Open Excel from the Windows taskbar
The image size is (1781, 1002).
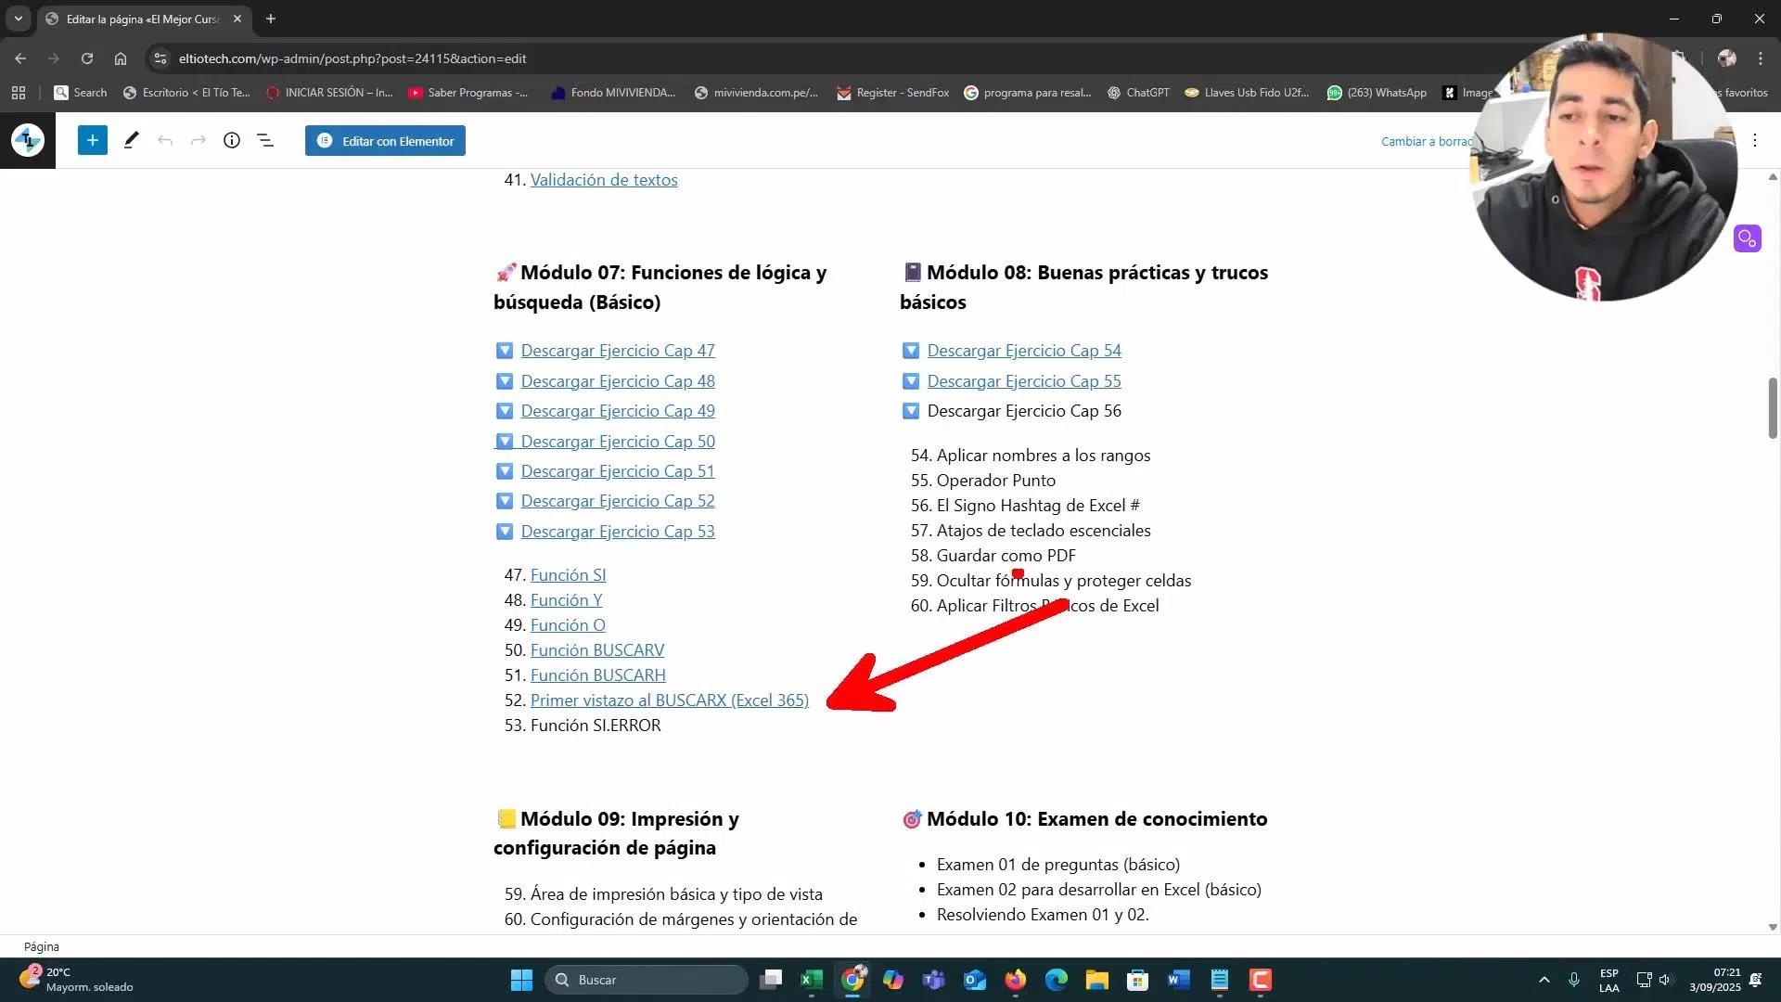coord(812,980)
